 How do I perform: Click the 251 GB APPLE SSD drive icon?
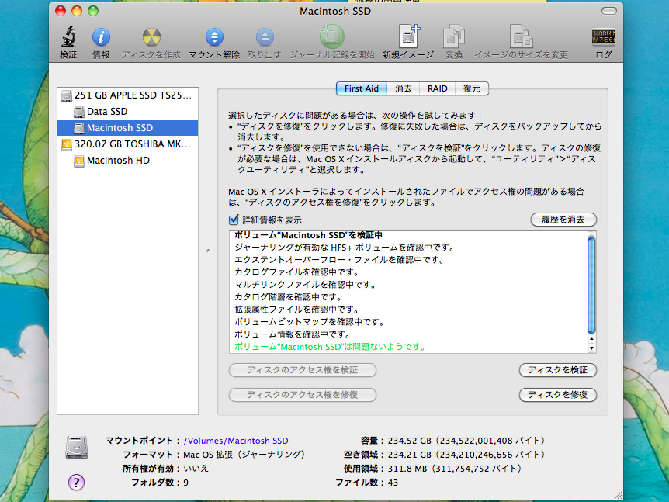coord(67,95)
